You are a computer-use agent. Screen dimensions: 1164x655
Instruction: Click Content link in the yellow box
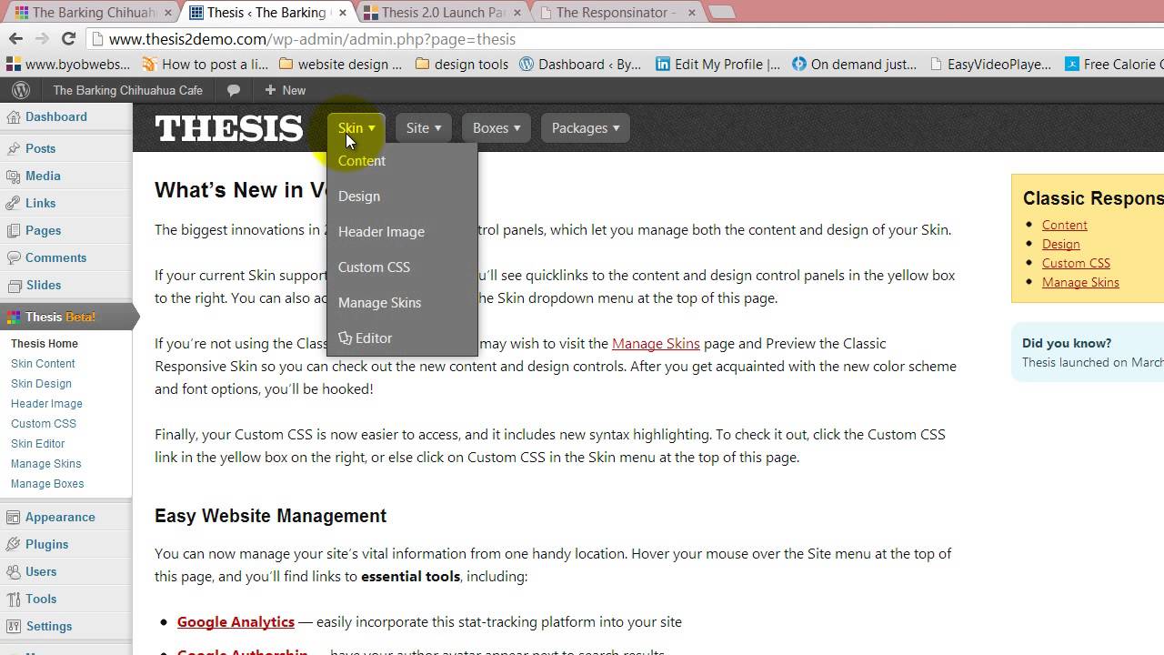(1064, 225)
